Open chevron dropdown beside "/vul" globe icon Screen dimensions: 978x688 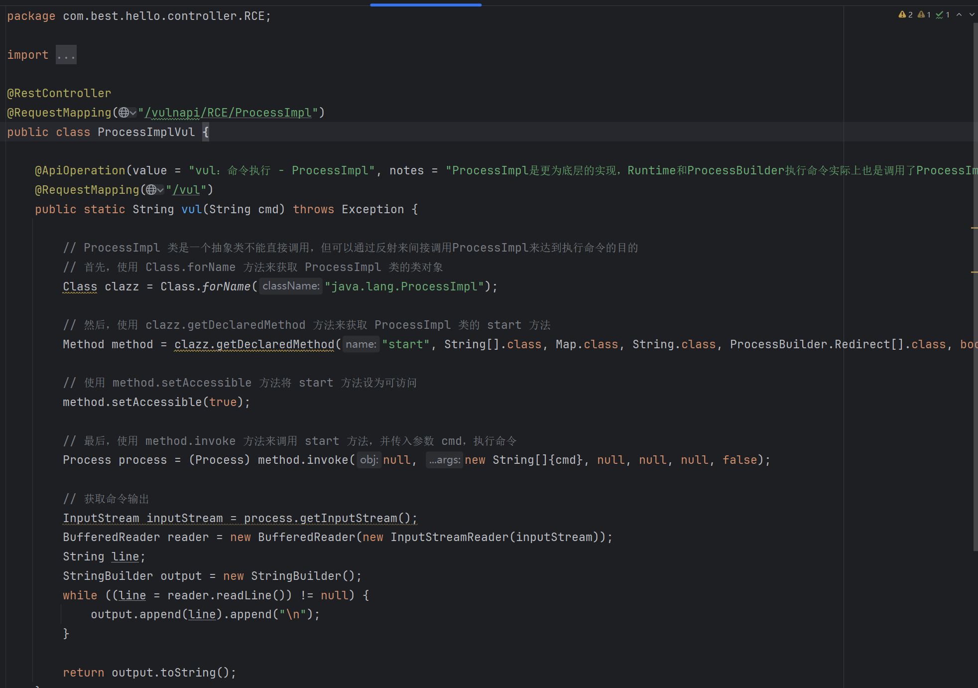click(x=160, y=190)
